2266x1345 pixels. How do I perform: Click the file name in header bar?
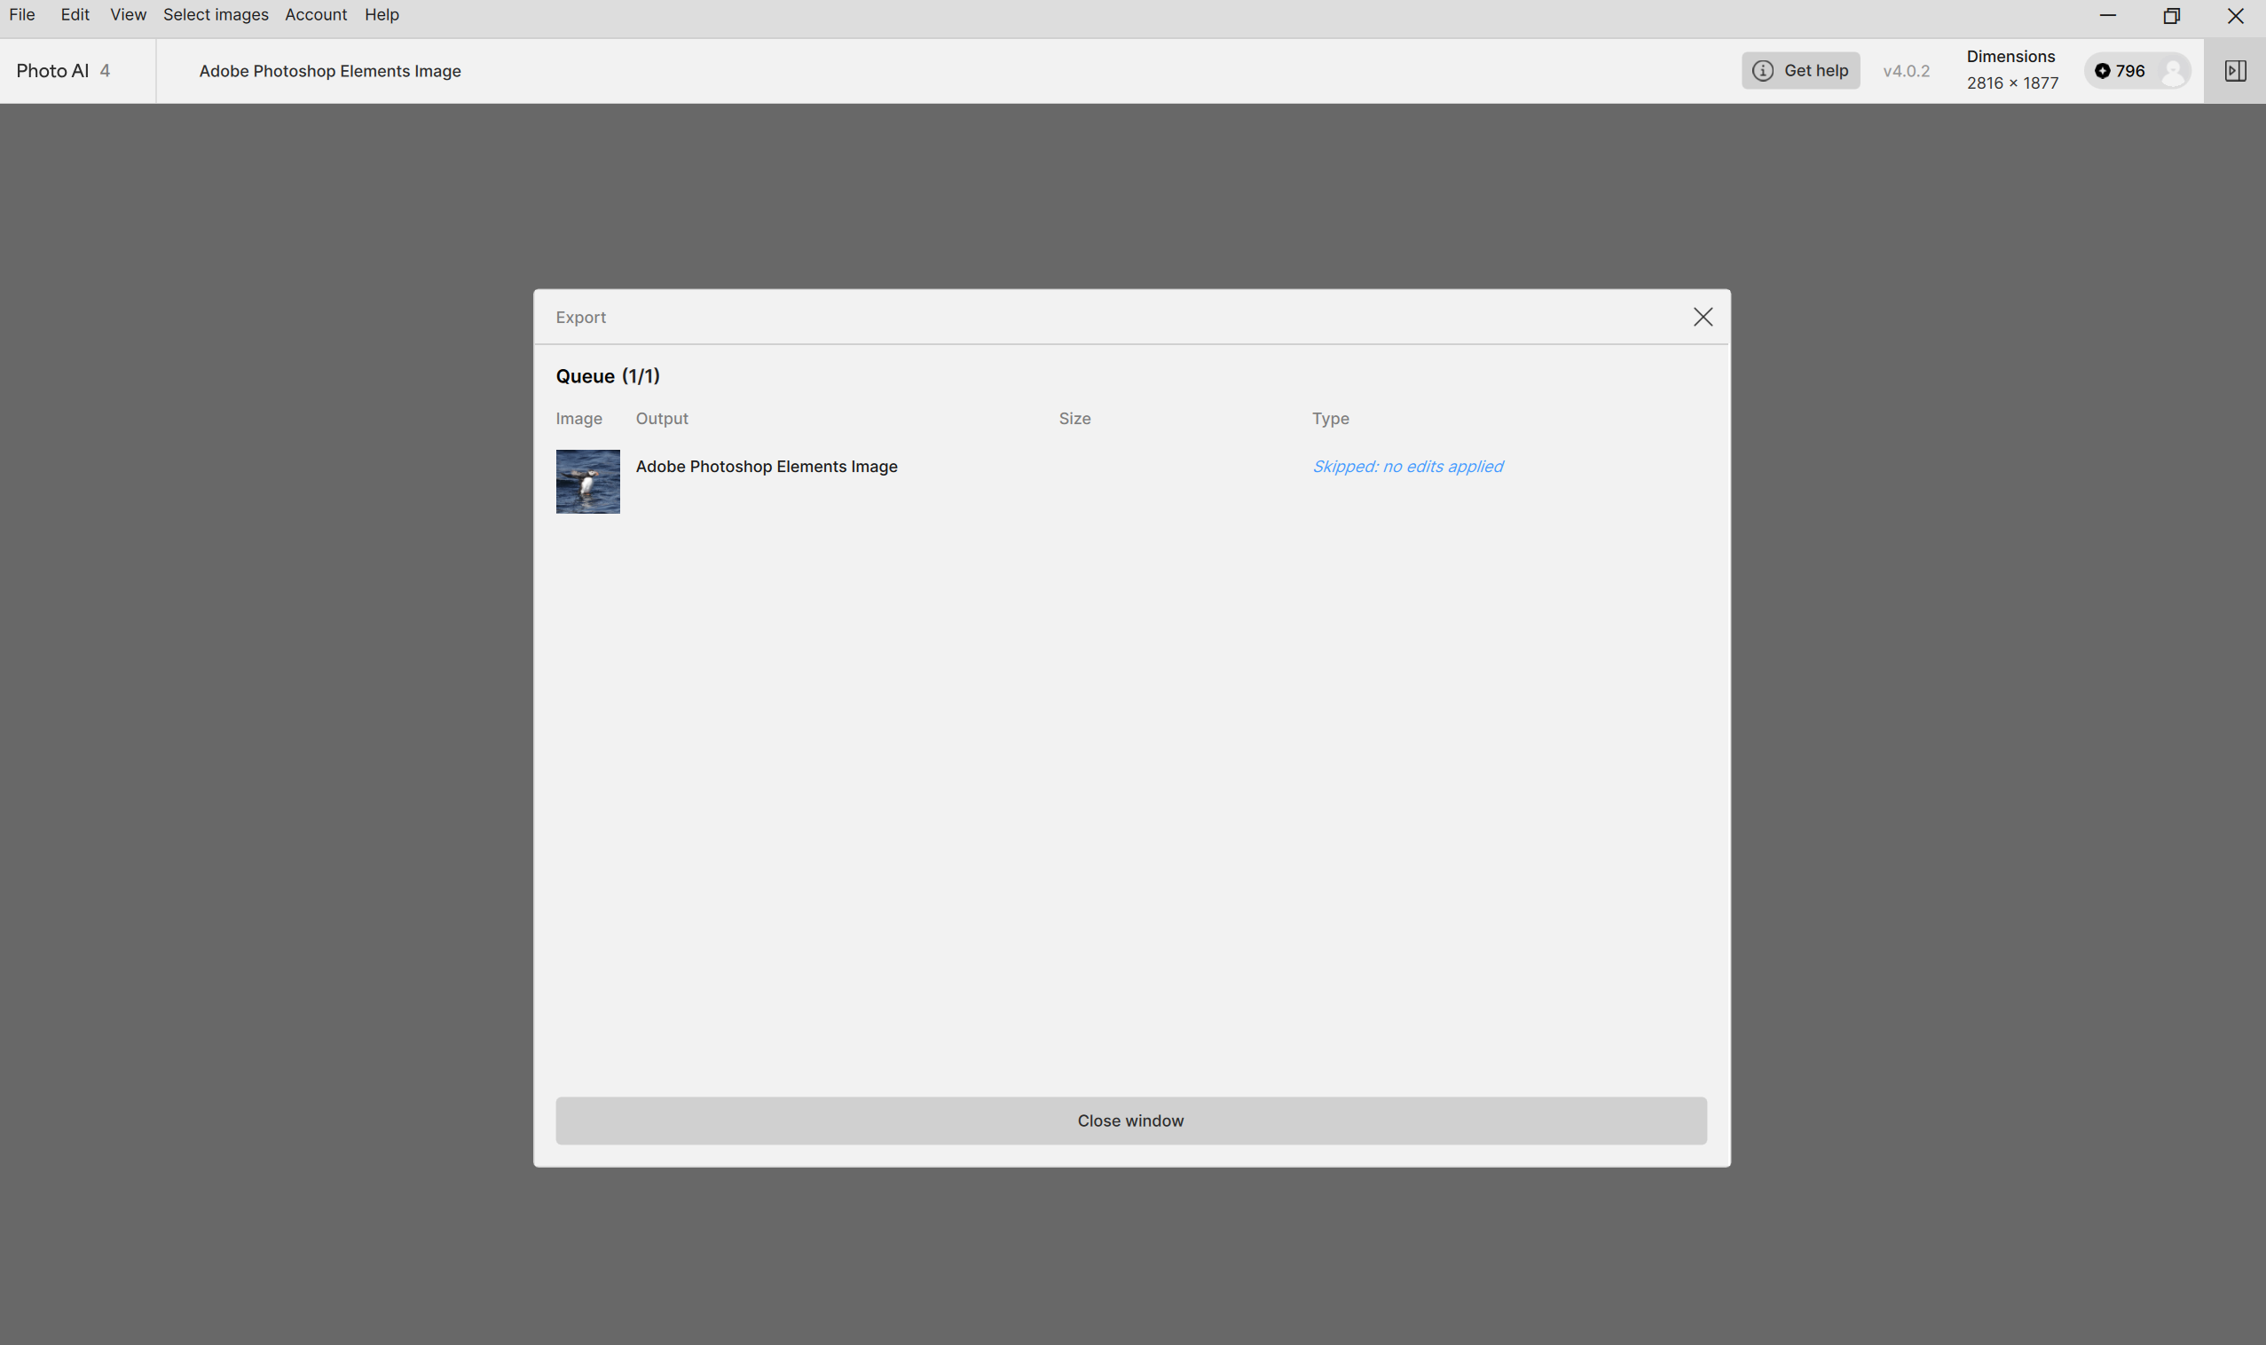(x=330, y=71)
